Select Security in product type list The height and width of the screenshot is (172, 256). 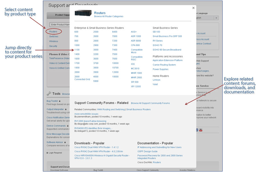pyautogui.click(x=53, y=46)
